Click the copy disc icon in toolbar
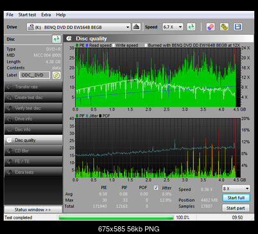This screenshot has width=258, height=234. click(x=224, y=27)
